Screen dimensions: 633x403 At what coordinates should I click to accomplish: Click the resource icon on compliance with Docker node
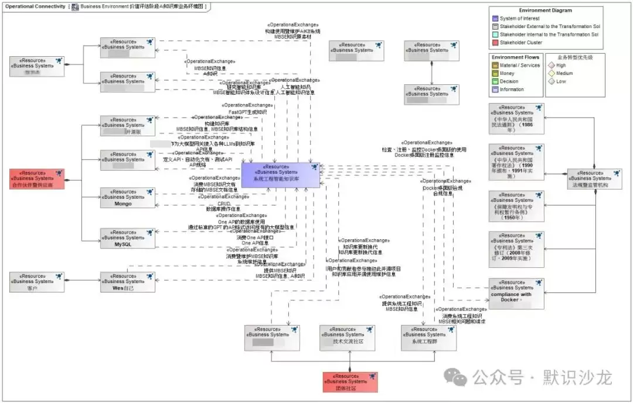pyautogui.click(x=539, y=283)
